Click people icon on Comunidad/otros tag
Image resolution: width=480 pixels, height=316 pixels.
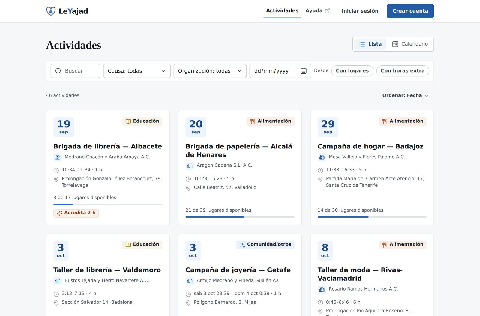(x=242, y=245)
